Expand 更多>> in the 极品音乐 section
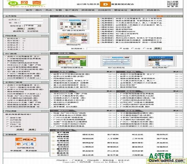The height and width of the screenshot is (164, 187). click(x=177, y=111)
